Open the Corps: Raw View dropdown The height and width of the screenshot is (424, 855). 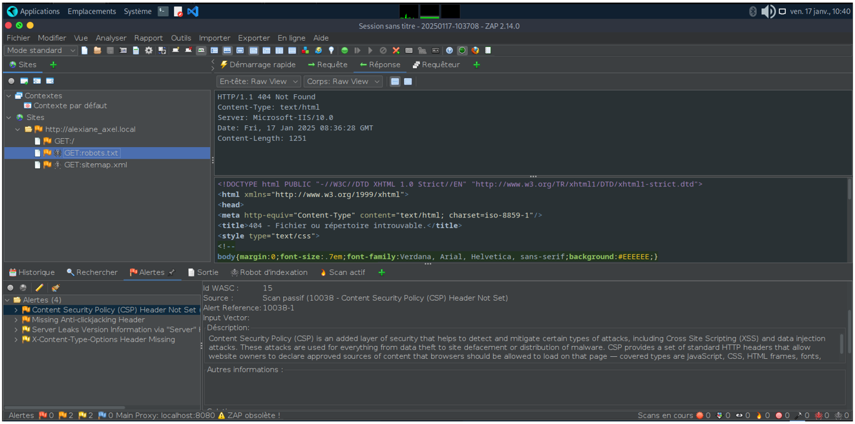(343, 81)
